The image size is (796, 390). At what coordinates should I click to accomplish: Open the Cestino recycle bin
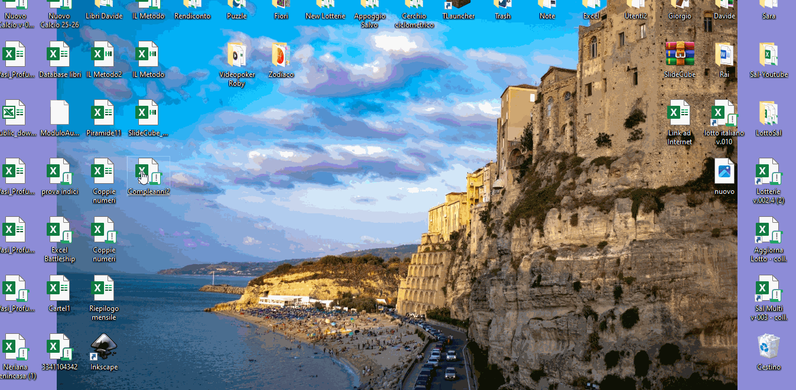coord(768,347)
